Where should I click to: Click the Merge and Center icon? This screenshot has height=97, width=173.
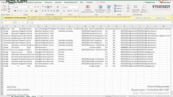(x=58, y=11)
